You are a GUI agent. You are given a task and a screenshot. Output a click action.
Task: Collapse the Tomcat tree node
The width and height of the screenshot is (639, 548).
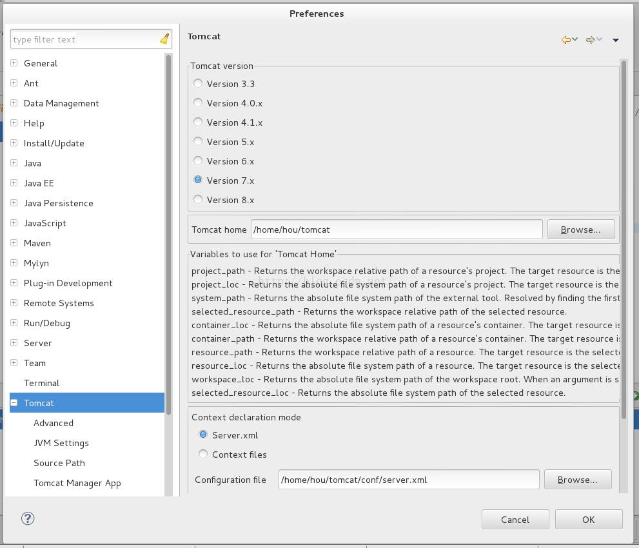[14, 402]
